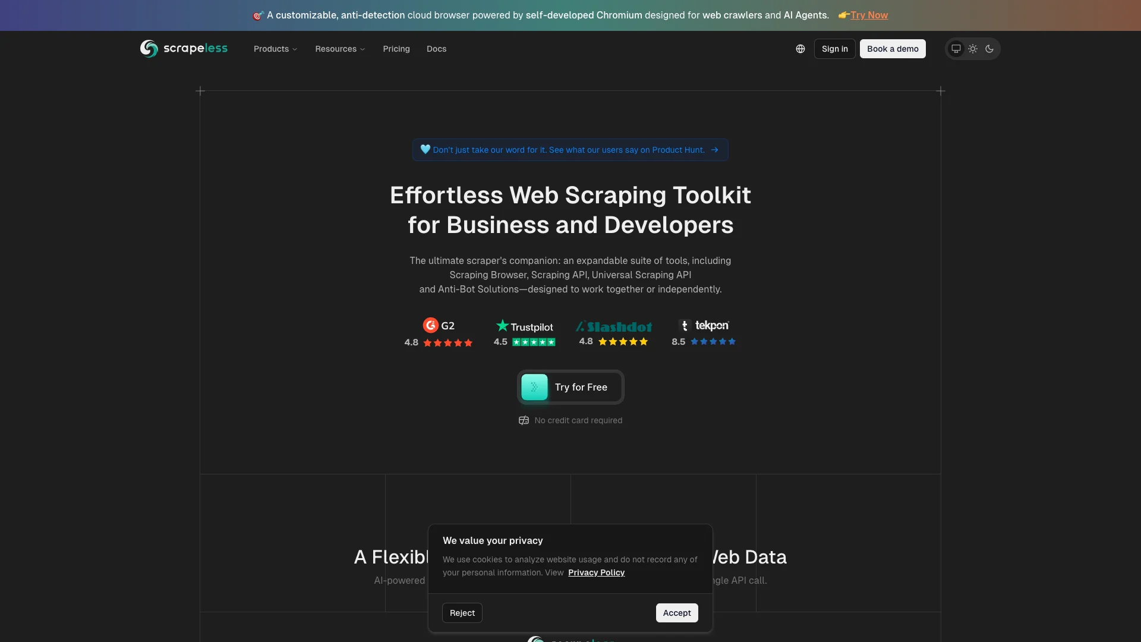Click the credit card icon
This screenshot has height=642, width=1141.
coord(524,420)
